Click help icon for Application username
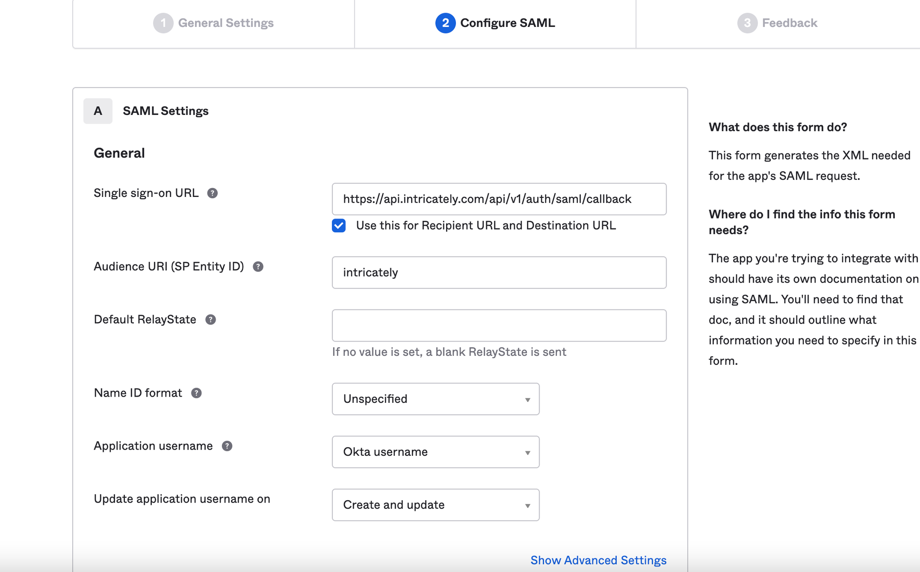The width and height of the screenshot is (920, 572). [x=227, y=446]
